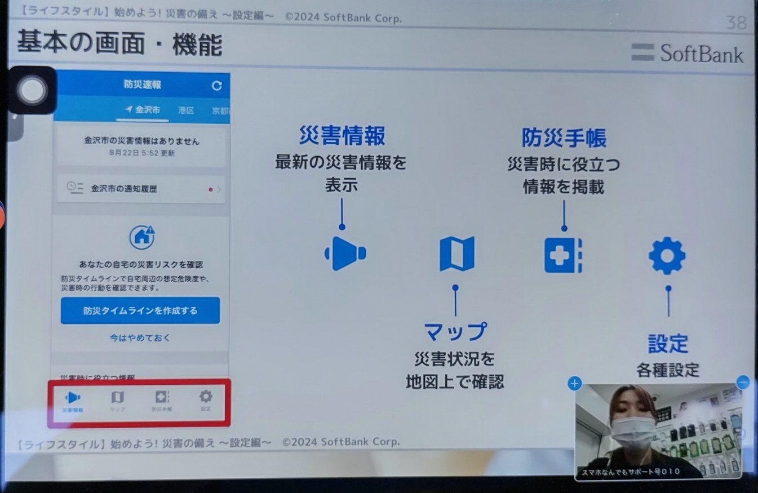This screenshot has width=758, height=493.
Task: Click the あなたの自宅の災害リスクを確認 heading
Action: 141,264
